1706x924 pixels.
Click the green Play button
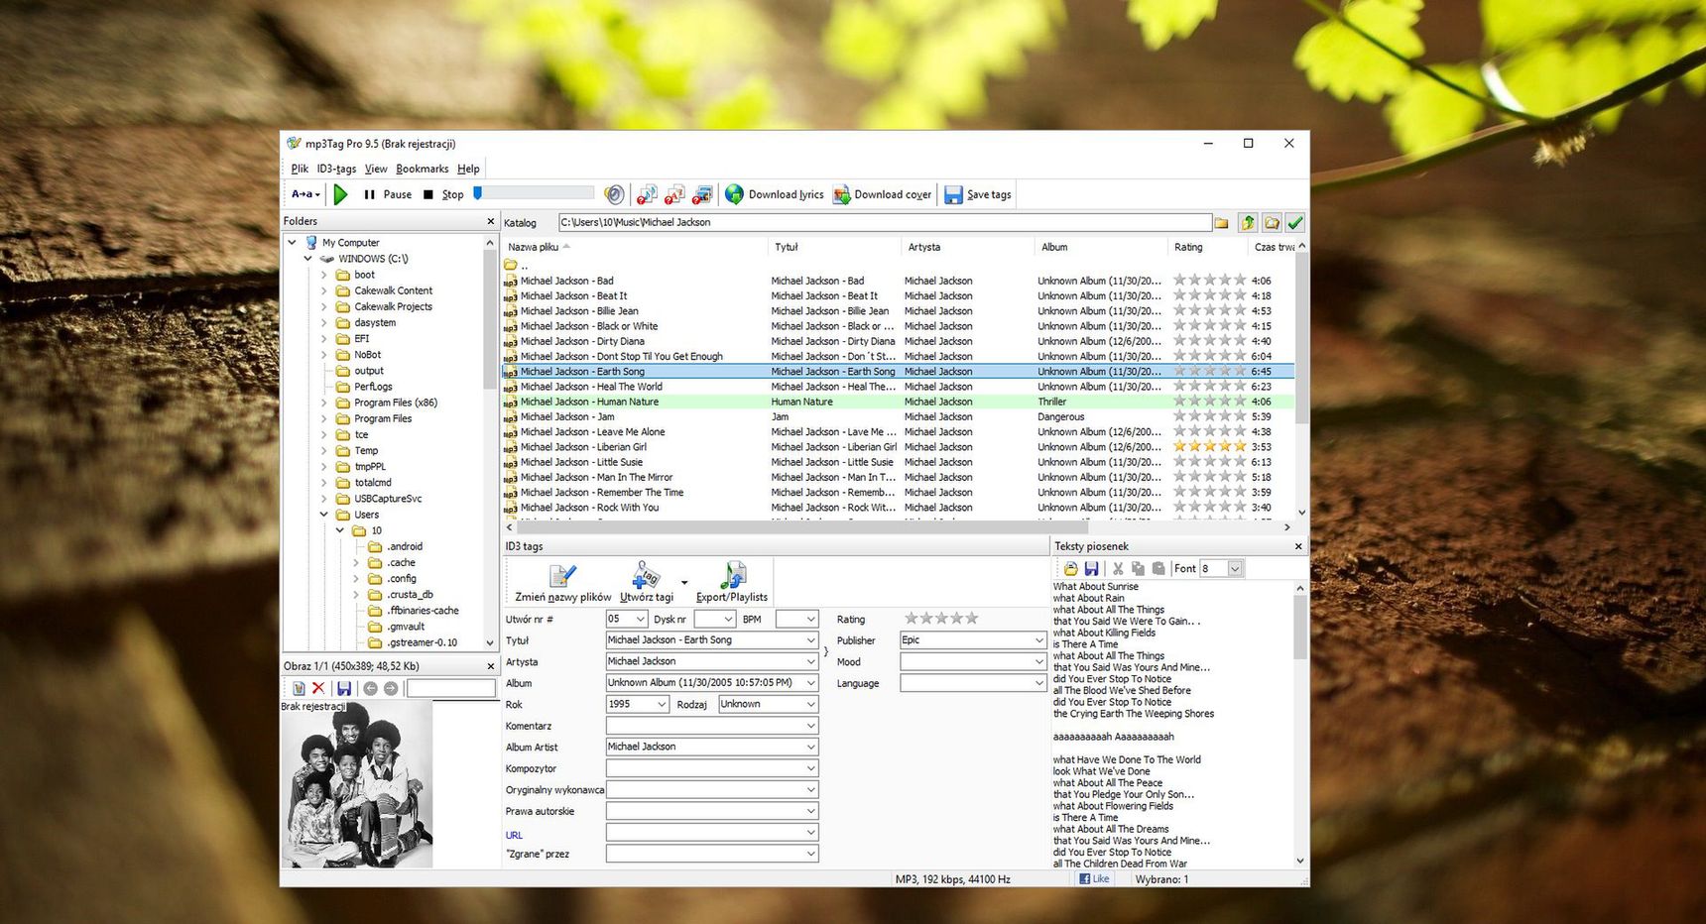pos(341,194)
